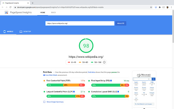
Task: Click the First Contentful Paint distribution bar
Action: click(x=66, y=85)
